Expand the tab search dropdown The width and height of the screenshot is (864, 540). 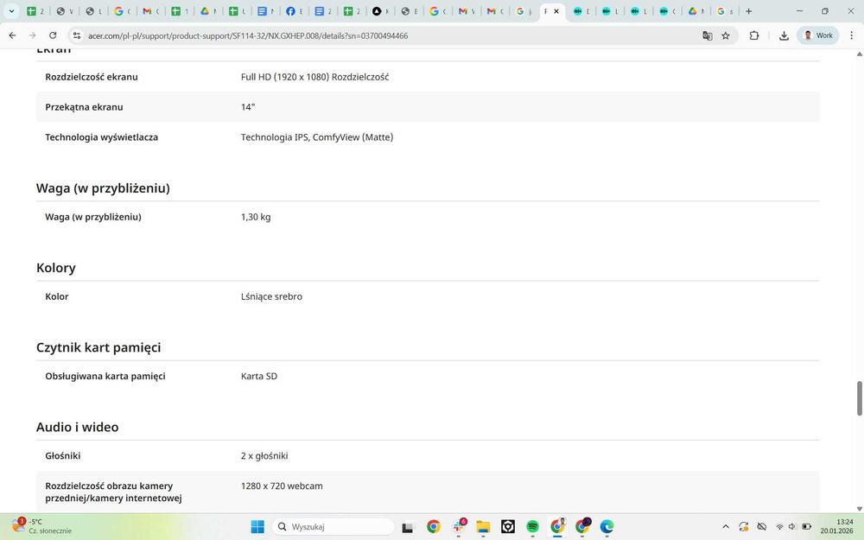point(11,11)
